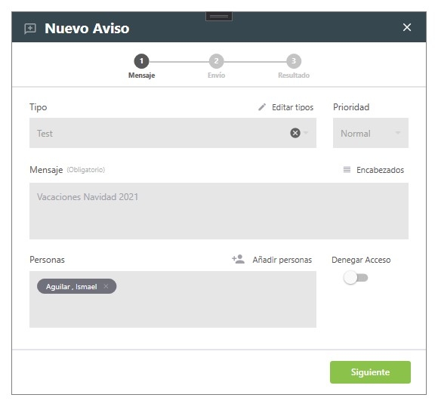Image resolution: width=438 pixels, height=407 pixels.
Task: Click the drag handle at top of dialog
Action: [x=219, y=17]
